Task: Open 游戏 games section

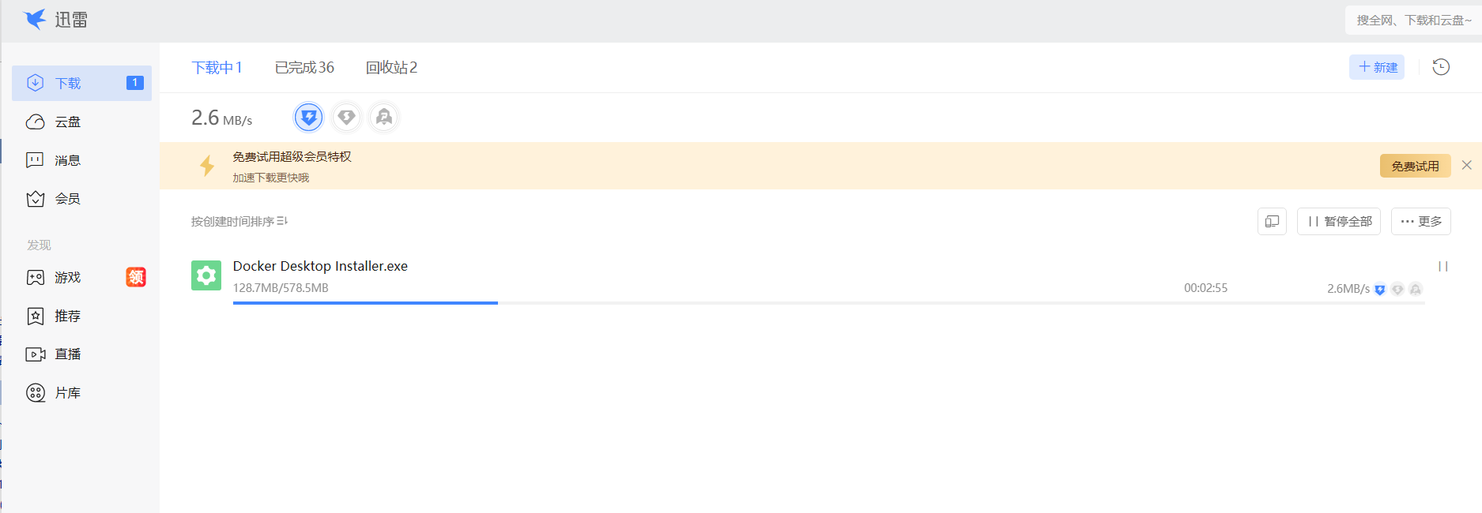Action: coord(67,278)
